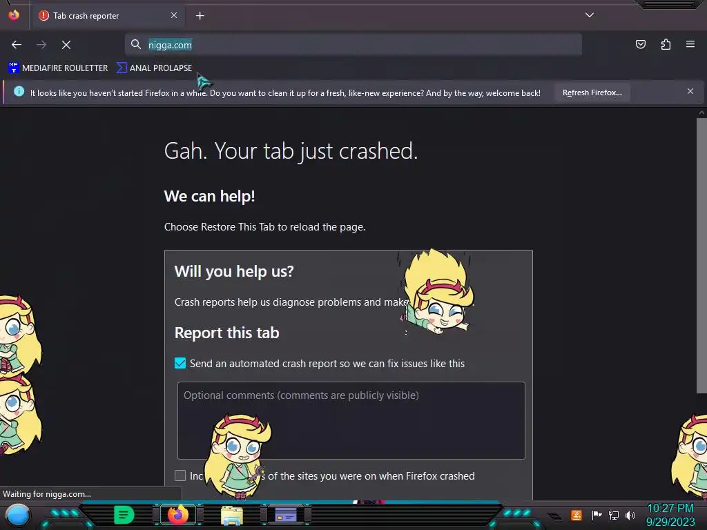Open the MEDIAFIRE ROULETTER bookmark
This screenshot has width=707, height=530.
(x=58, y=68)
